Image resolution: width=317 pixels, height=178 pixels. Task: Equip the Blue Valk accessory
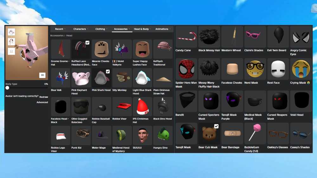[61, 78]
